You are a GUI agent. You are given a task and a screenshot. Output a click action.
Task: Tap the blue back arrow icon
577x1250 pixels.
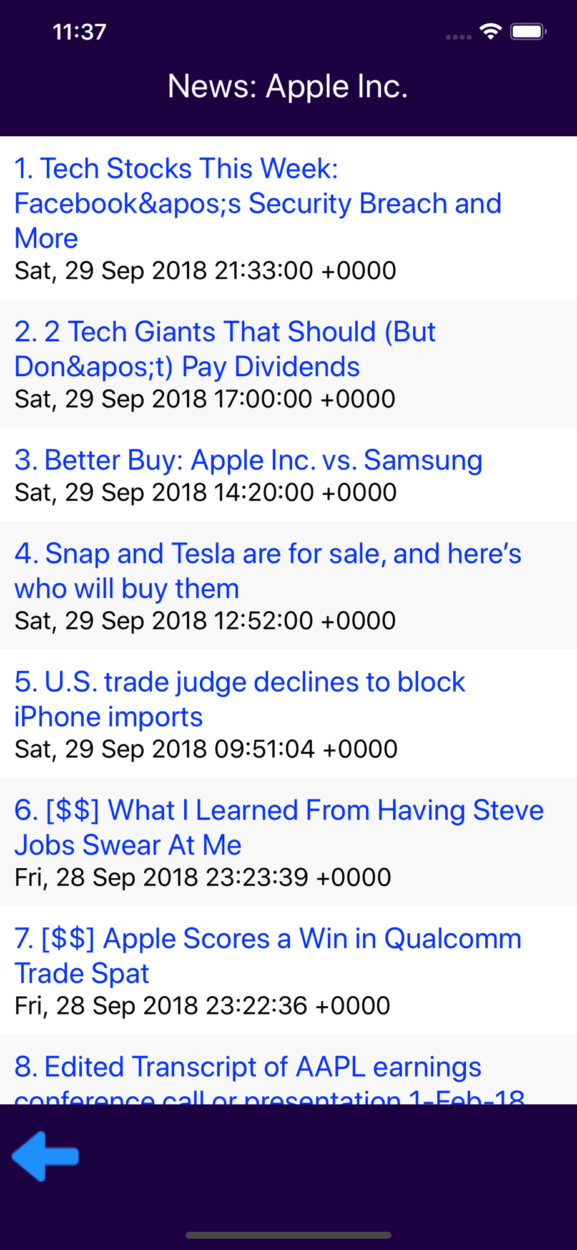pyautogui.click(x=45, y=1156)
